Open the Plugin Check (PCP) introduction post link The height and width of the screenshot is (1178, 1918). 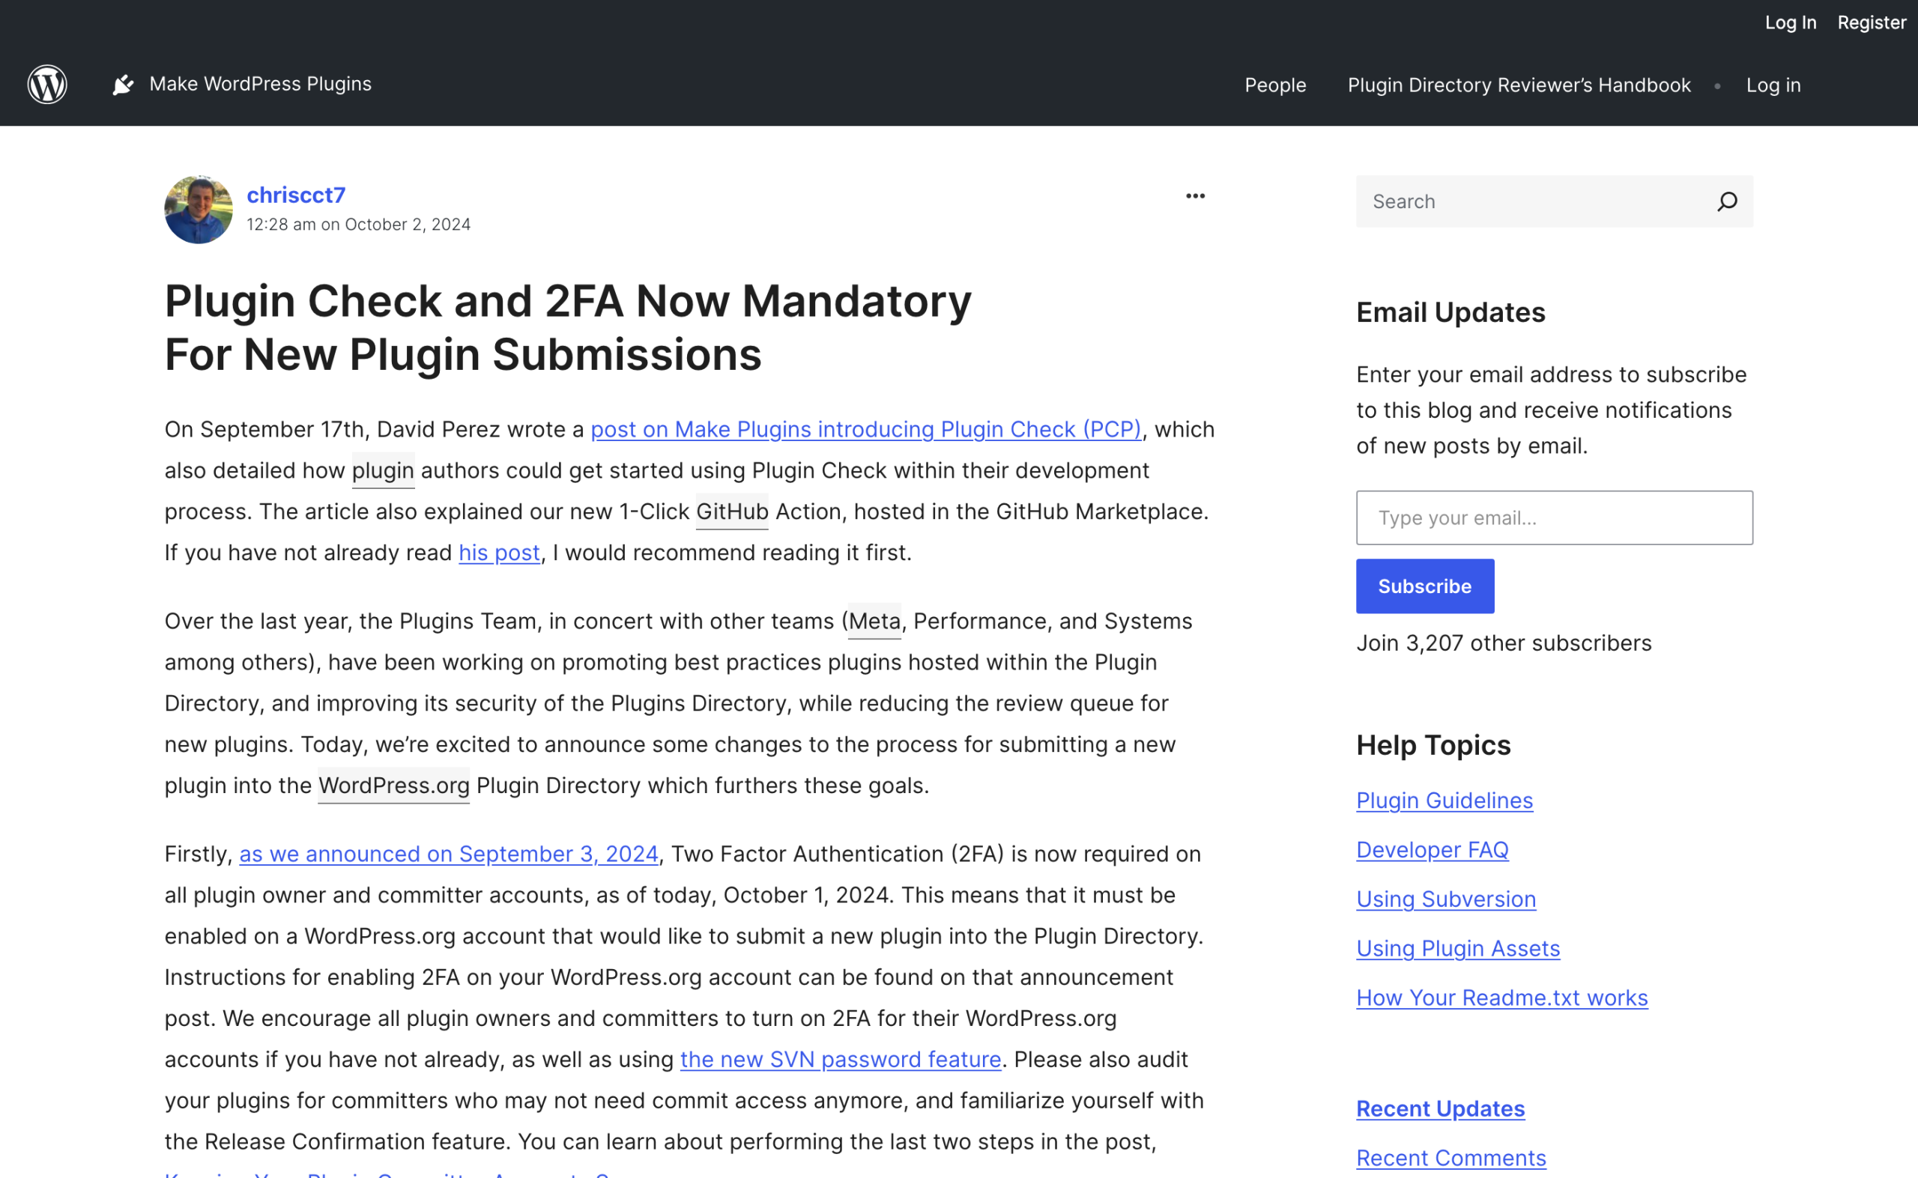866,429
